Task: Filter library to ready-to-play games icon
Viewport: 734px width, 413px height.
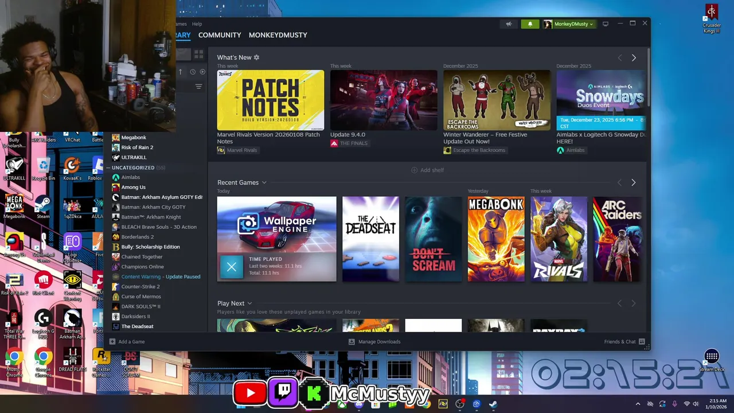Action: pyautogui.click(x=202, y=72)
